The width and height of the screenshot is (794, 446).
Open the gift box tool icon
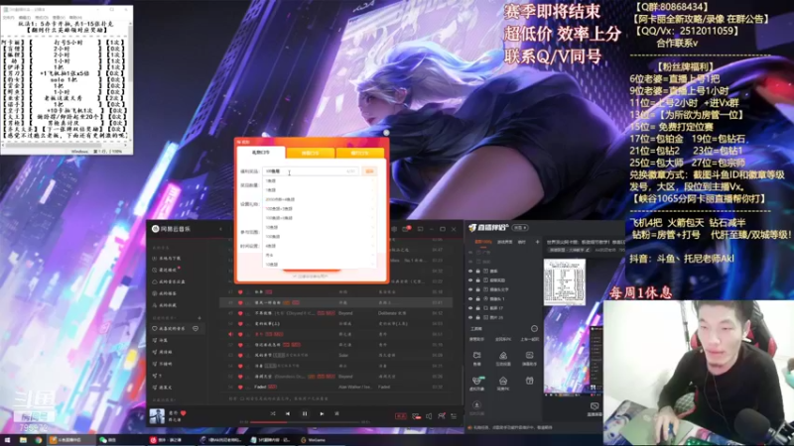point(529,381)
